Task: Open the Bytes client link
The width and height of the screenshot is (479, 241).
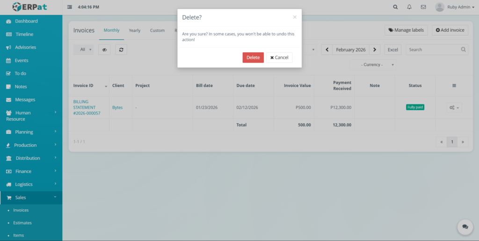Action: pos(117,107)
